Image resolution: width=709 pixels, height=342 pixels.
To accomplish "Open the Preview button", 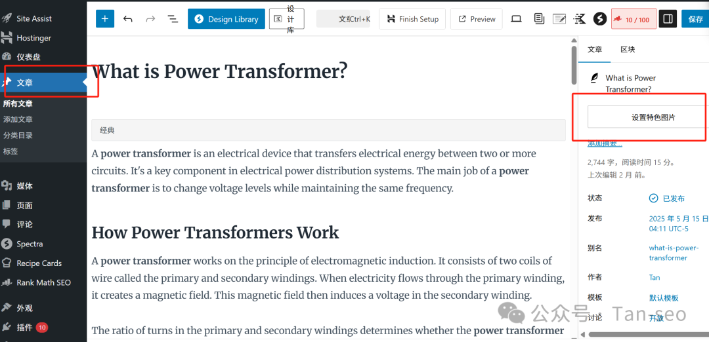I will point(477,19).
